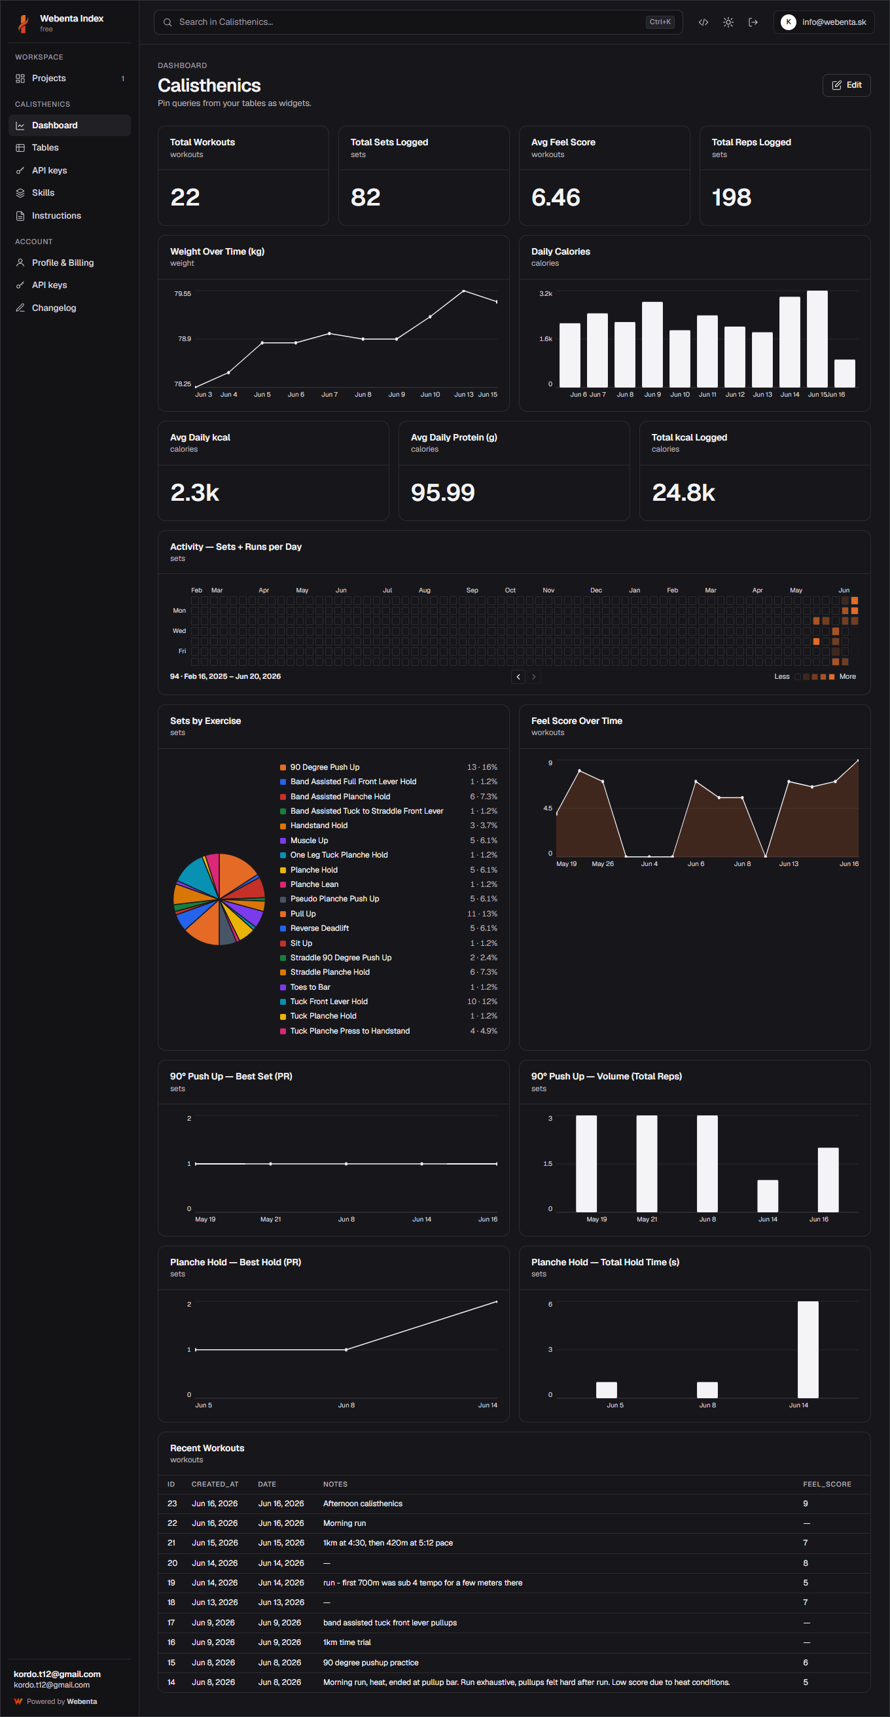Click the Avg Daily kcal value 2.3k
Image resolution: width=890 pixels, height=1717 pixels.
[x=194, y=492]
